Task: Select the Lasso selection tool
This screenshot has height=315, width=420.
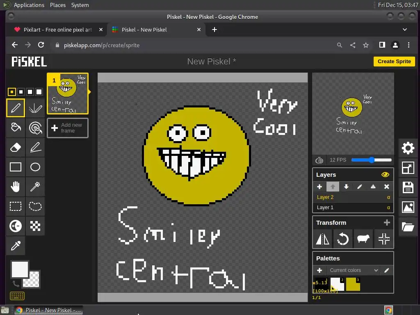Action: point(35,206)
